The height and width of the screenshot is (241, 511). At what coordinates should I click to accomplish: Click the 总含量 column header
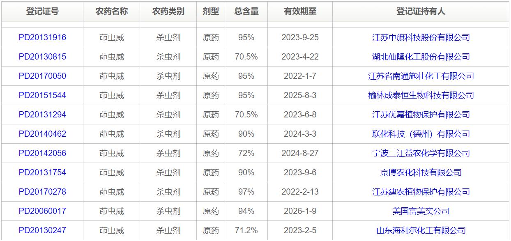tap(246, 11)
